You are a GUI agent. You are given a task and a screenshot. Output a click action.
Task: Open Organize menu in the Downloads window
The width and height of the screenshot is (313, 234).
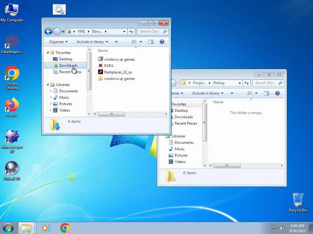tap(58, 41)
